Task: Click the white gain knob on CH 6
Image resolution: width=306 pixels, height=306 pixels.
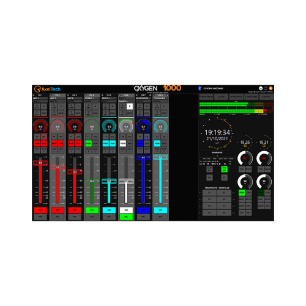Action: coord(126,126)
